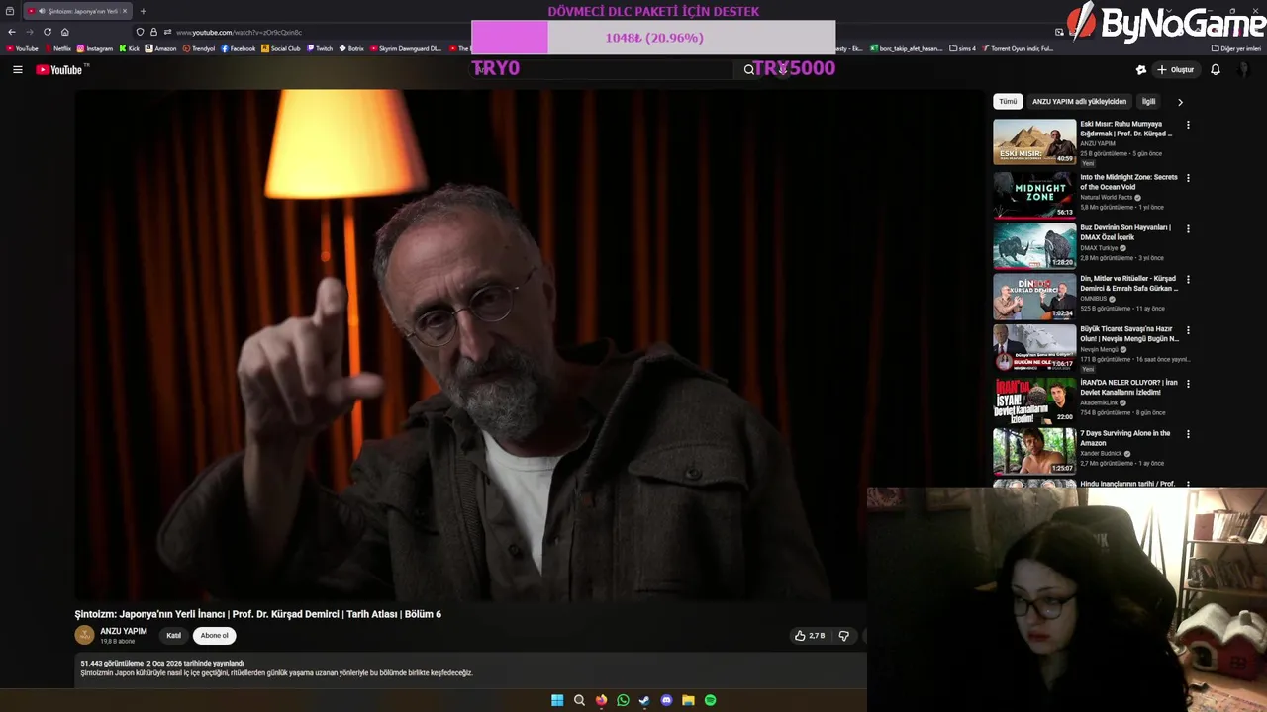Open the Social Club bookmark
The height and width of the screenshot is (712, 1267).
point(281,48)
